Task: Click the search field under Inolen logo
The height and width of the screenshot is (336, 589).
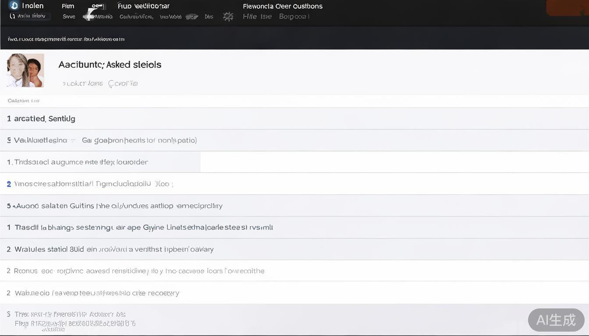Action: tap(30, 16)
